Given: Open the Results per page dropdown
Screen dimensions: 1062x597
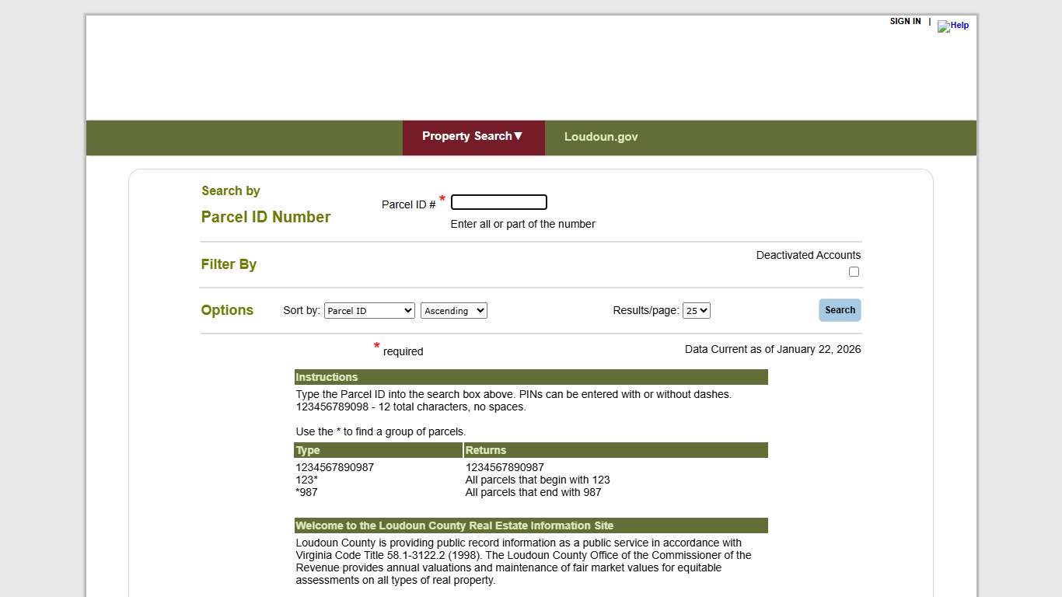Looking at the screenshot, I should tap(697, 310).
